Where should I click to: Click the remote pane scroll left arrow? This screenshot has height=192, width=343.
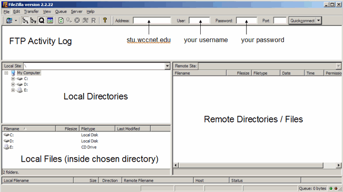[176, 165]
